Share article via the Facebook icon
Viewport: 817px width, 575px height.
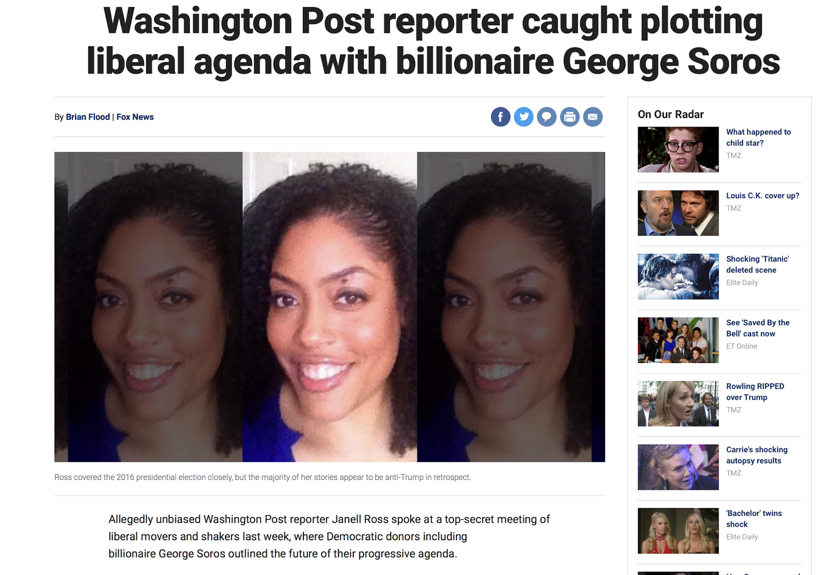[500, 117]
